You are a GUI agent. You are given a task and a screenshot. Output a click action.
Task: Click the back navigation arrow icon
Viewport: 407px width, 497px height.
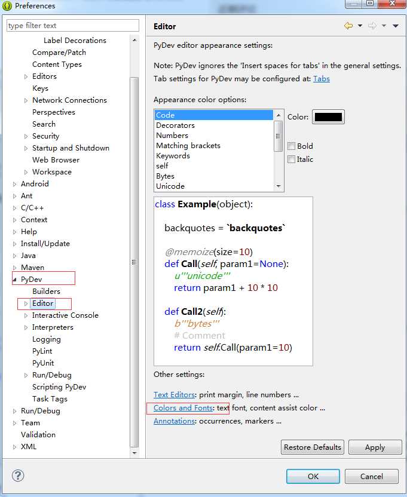(x=348, y=26)
